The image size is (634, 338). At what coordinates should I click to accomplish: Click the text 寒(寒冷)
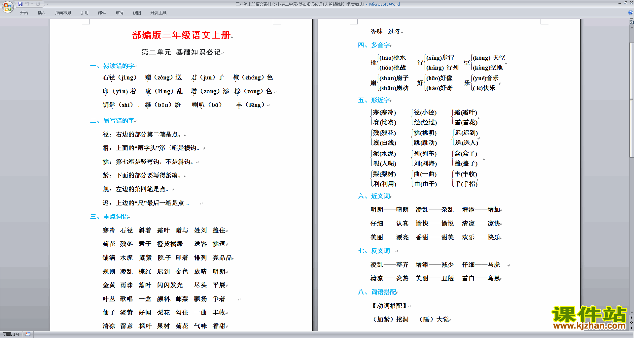click(384, 112)
